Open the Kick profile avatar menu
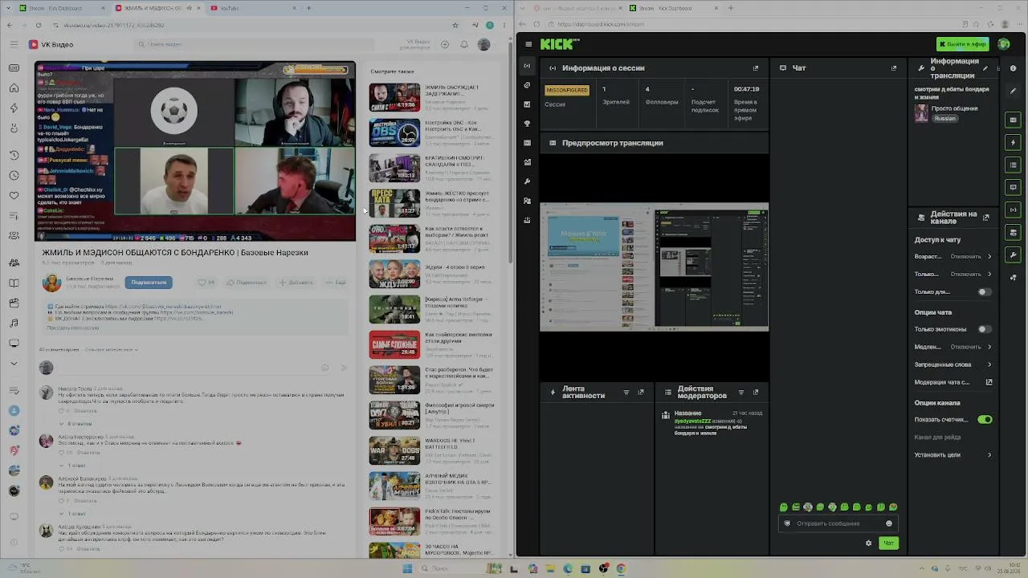Image resolution: width=1028 pixels, height=578 pixels. (1004, 44)
